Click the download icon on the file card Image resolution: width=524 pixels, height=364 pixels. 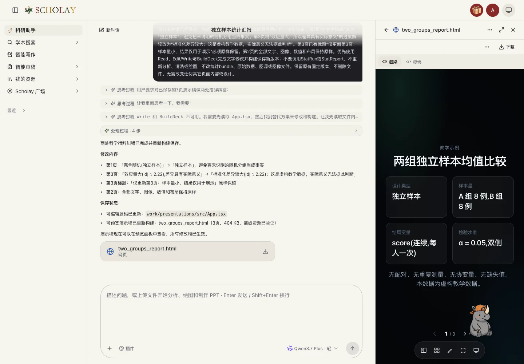point(265,252)
